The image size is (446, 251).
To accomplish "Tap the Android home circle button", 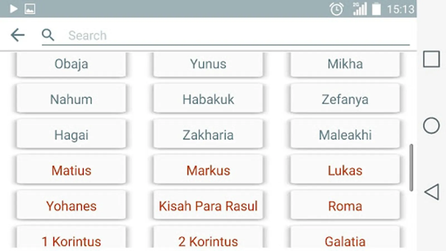I will point(431,126).
